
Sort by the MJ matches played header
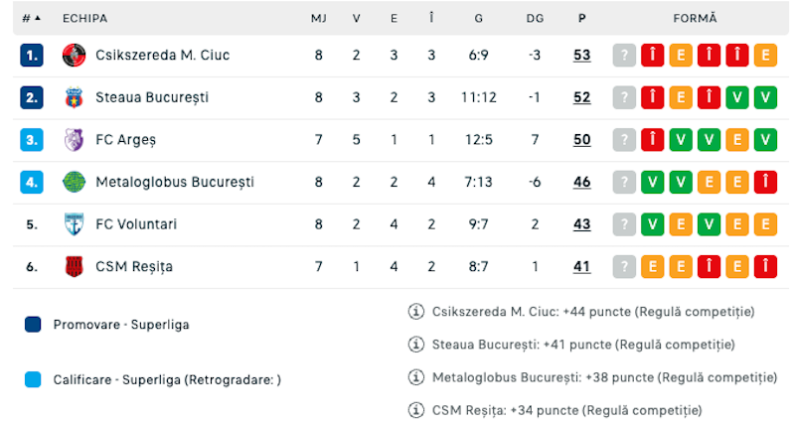click(319, 18)
